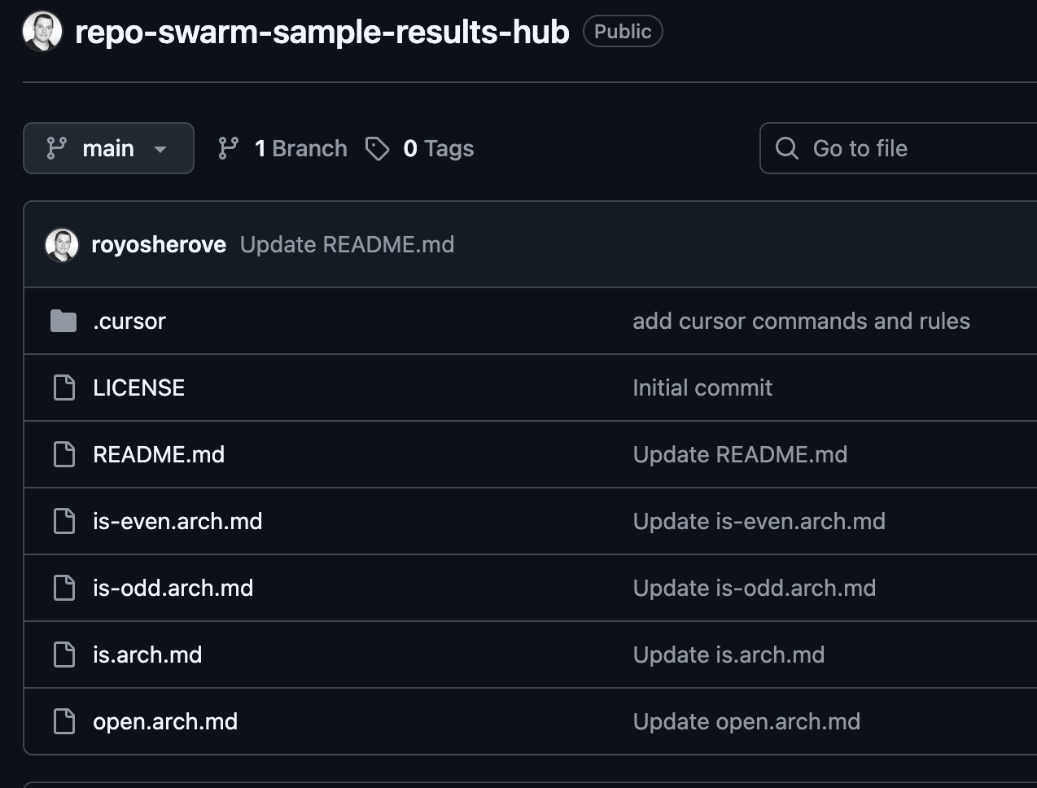The image size is (1037, 788).
Task: Open the is.arch.md file
Action: [x=147, y=654]
